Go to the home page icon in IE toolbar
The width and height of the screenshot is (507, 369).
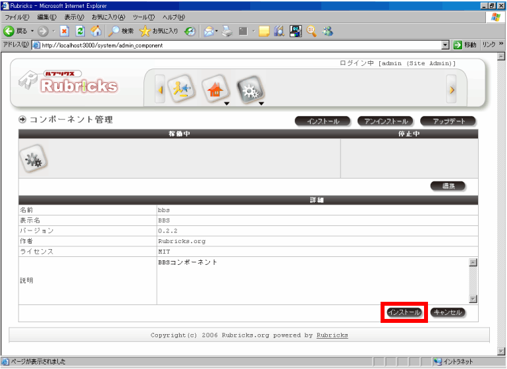click(x=95, y=31)
